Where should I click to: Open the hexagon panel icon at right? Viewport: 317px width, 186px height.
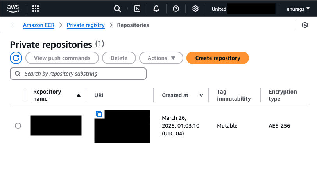click(x=305, y=25)
